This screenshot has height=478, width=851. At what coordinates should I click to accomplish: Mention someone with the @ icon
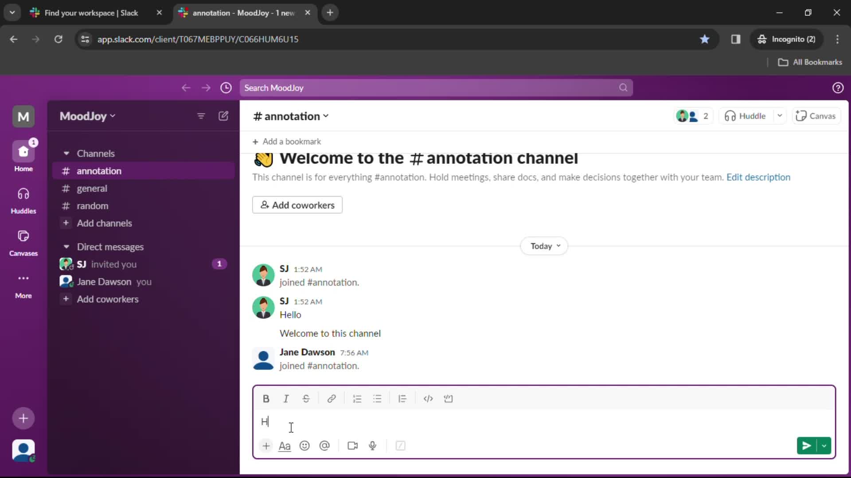point(324,446)
